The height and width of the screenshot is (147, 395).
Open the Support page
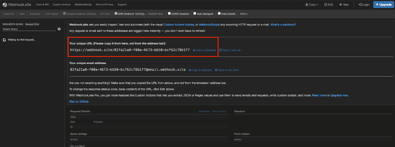pos(122,4)
